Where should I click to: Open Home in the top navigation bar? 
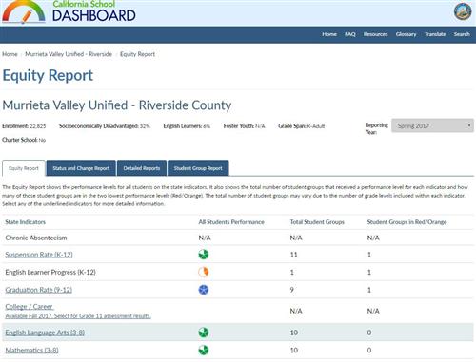[329, 34]
